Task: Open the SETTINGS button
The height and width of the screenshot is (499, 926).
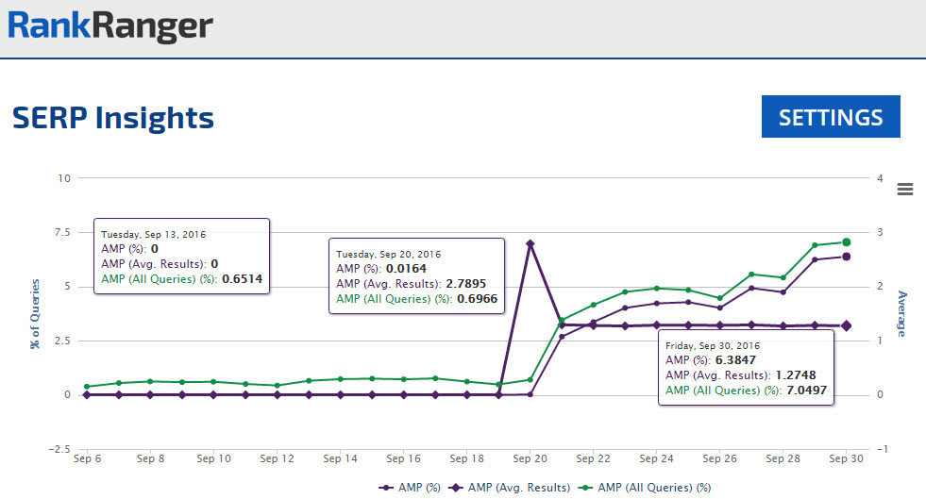Action: pos(831,117)
